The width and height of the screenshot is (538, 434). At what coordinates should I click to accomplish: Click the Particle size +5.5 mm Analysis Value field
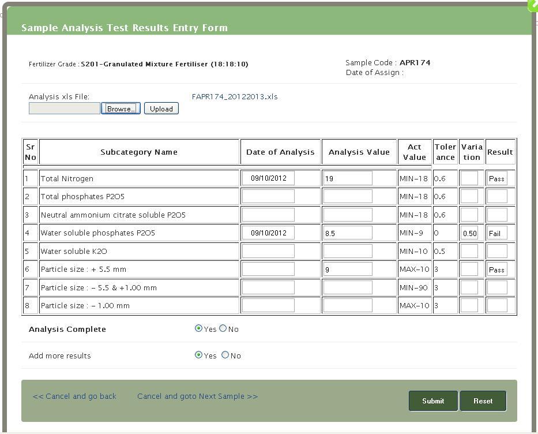(x=348, y=269)
